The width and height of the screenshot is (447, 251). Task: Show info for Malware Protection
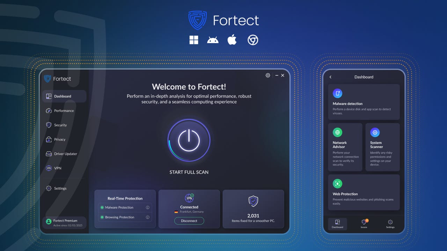point(147,207)
